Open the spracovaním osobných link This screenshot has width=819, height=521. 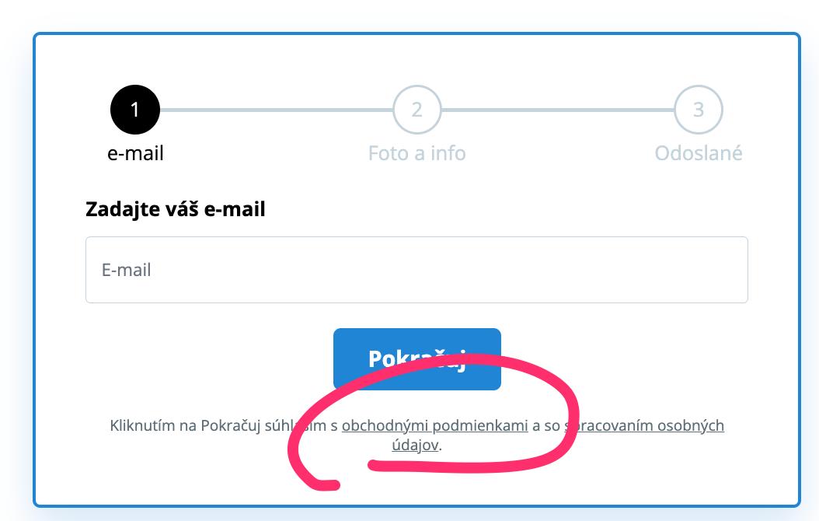click(x=644, y=425)
